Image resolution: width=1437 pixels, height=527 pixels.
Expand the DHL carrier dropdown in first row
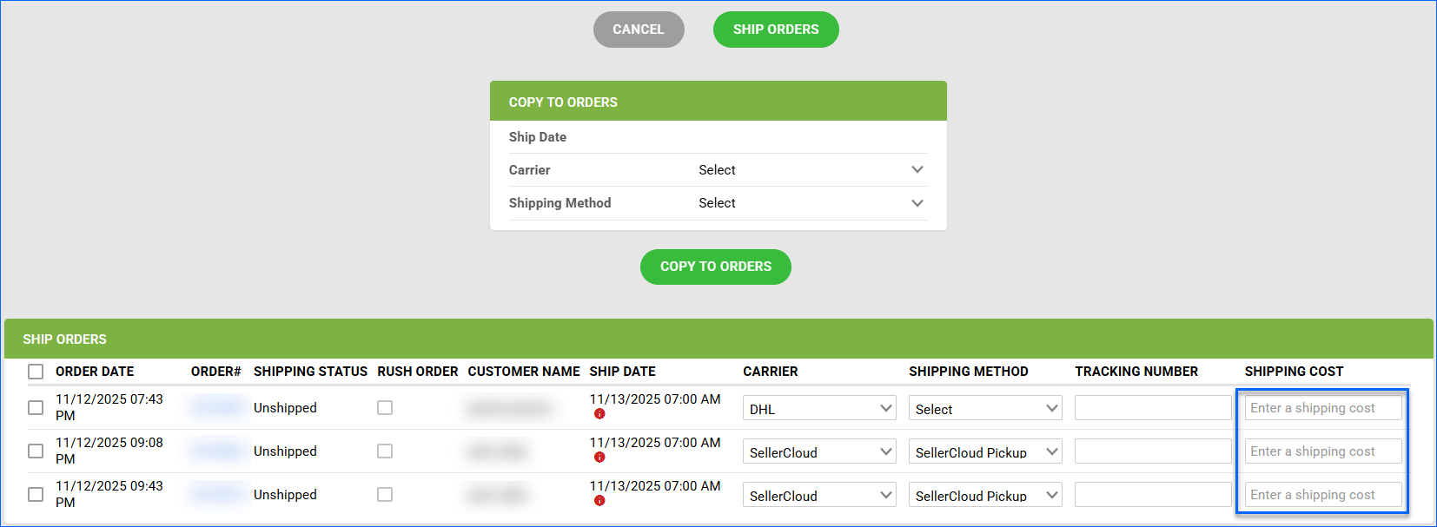click(x=818, y=408)
